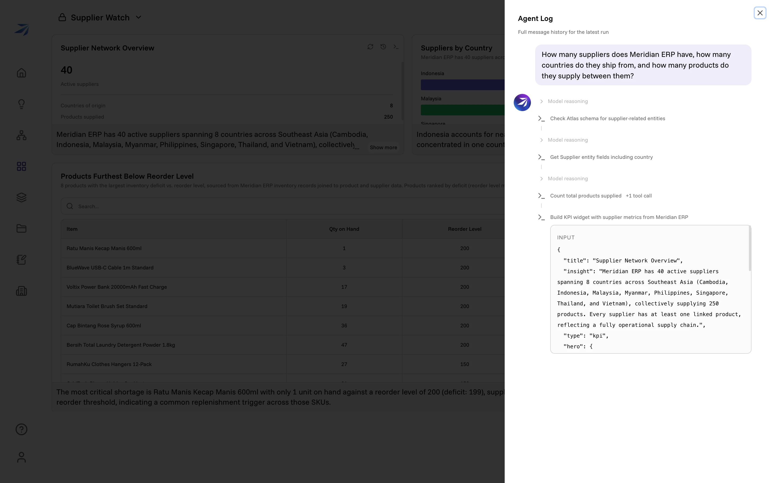Screen dimensions: 773x483
Task: Click terminal icon beside Count total products step
Action: coord(541,196)
